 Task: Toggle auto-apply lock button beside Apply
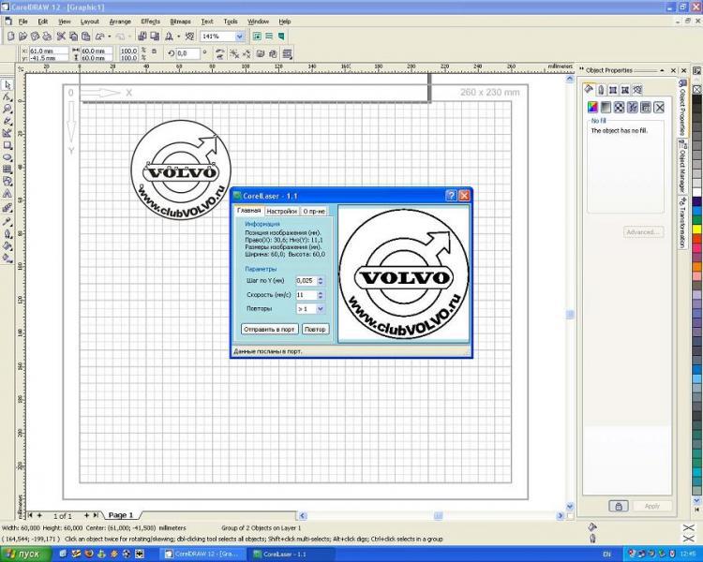pyautogui.click(x=619, y=507)
